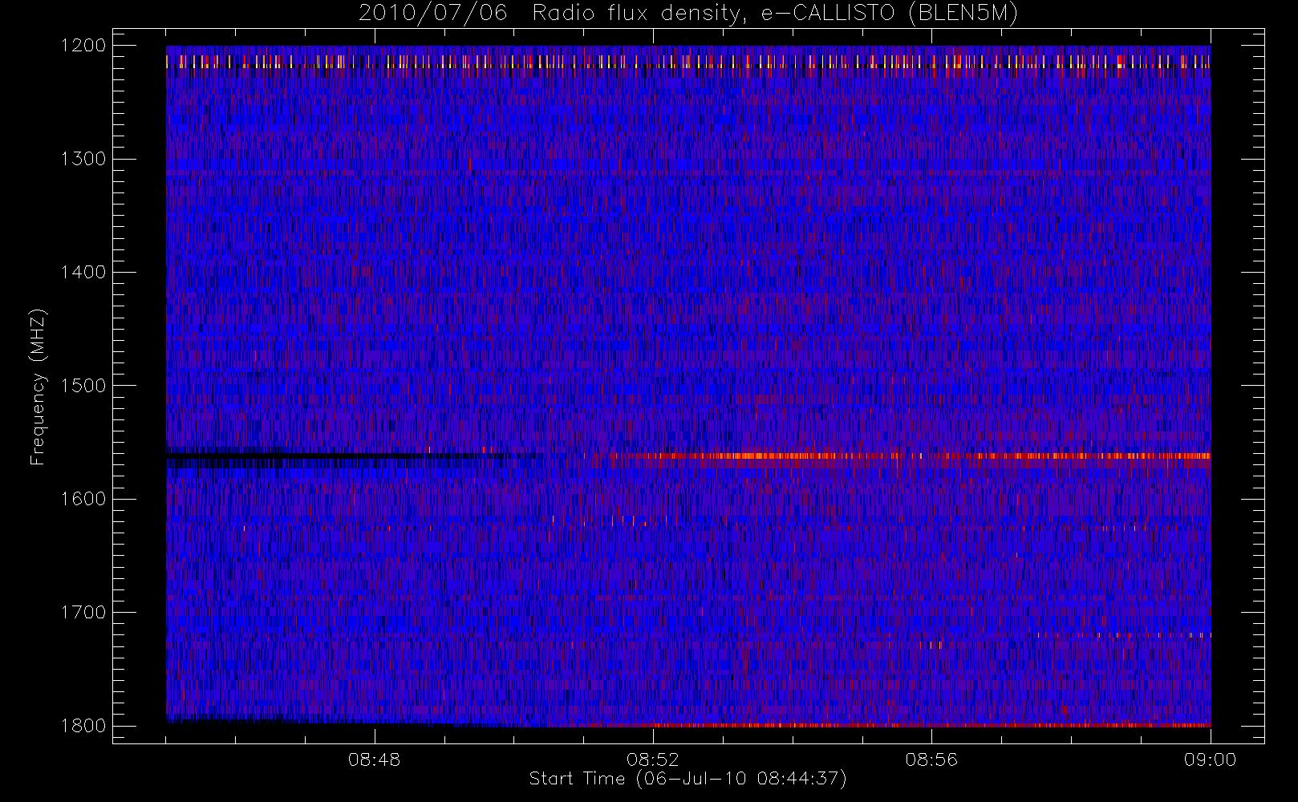This screenshot has width=1298, height=802.
Task: Select the 1700 frequency tick label
Action: click(x=83, y=613)
